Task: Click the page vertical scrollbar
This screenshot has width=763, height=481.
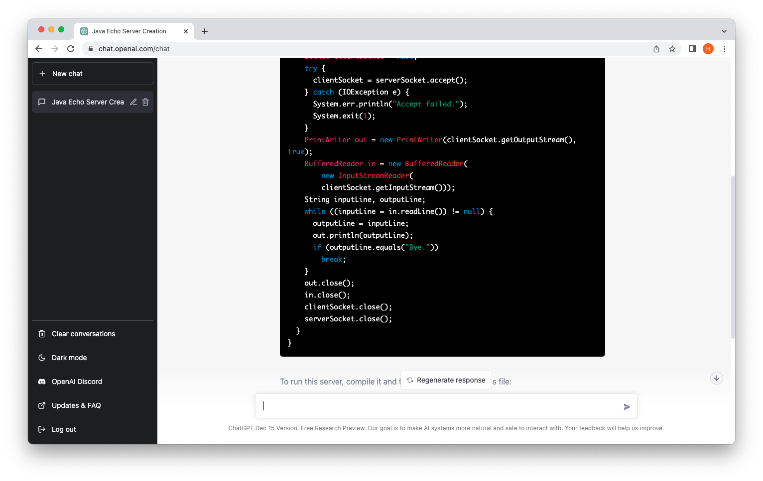Action: tap(733, 257)
